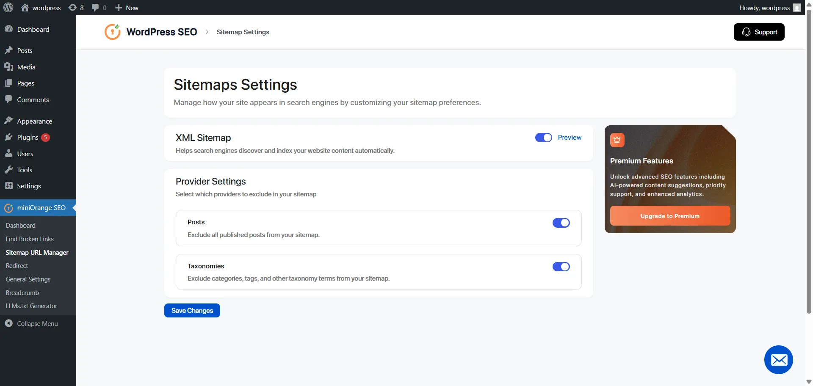Image resolution: width=813 pixels, height=386 pixels.
Task: Click the Posts pushpin icon
Action: tap(9, 50)
